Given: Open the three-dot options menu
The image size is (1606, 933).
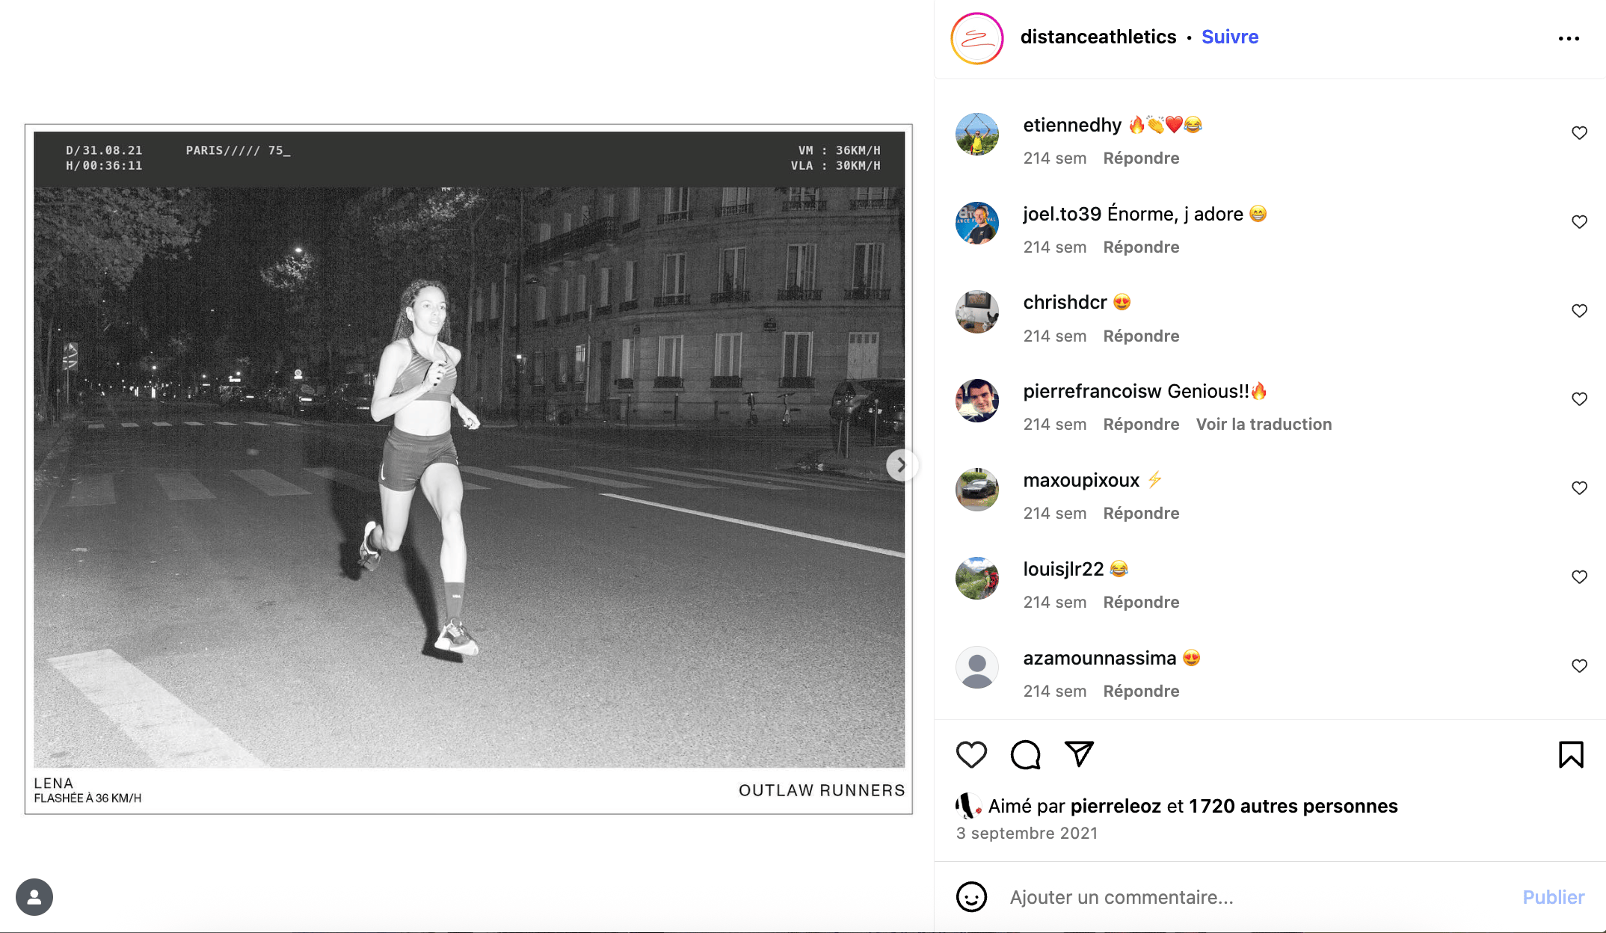Looking at the screenshot, I should pos(1569,38).
